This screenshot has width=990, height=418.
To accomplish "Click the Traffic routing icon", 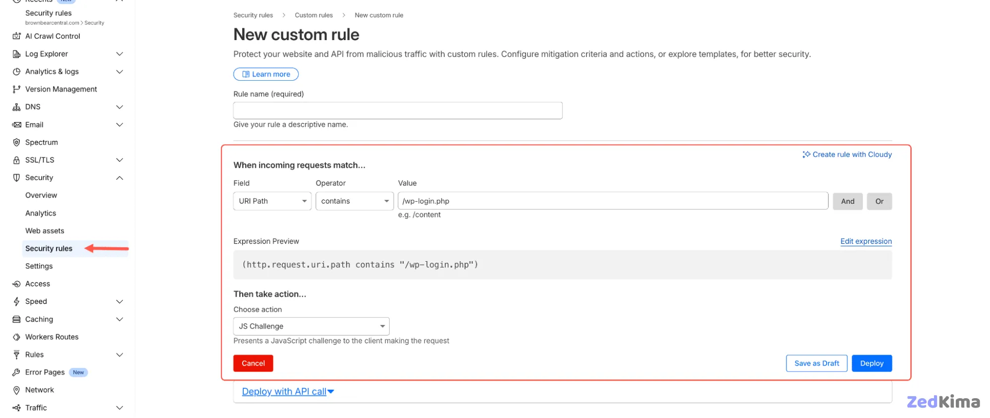I will point(16,408).
